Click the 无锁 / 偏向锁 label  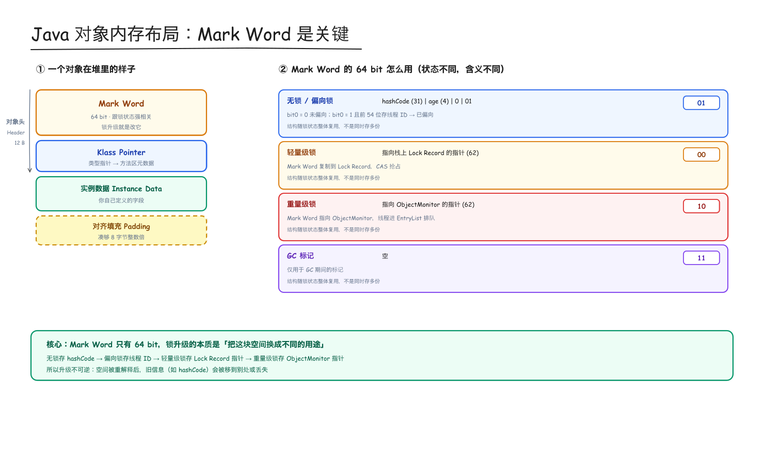[x=310, y=101]
